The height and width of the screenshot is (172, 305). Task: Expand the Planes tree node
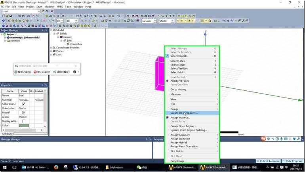(x=51, y=51)
